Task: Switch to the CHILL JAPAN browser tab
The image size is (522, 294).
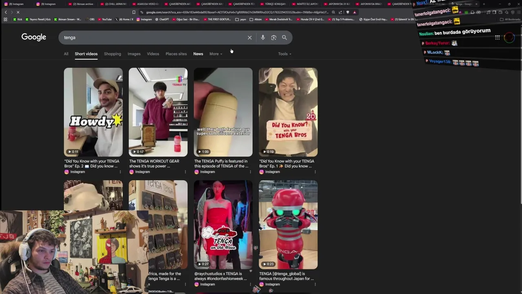Action: pos(114,4)
